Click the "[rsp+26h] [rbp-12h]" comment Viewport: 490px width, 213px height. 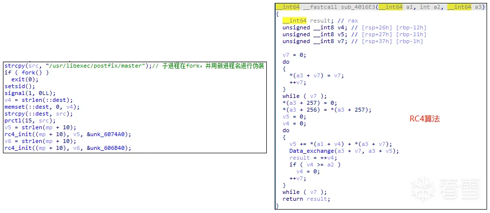[390, 27]
